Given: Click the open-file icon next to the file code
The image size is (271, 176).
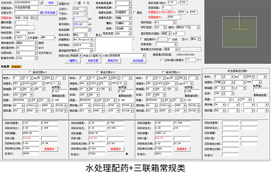Looking at the screenshot, I should pos(41,3).
